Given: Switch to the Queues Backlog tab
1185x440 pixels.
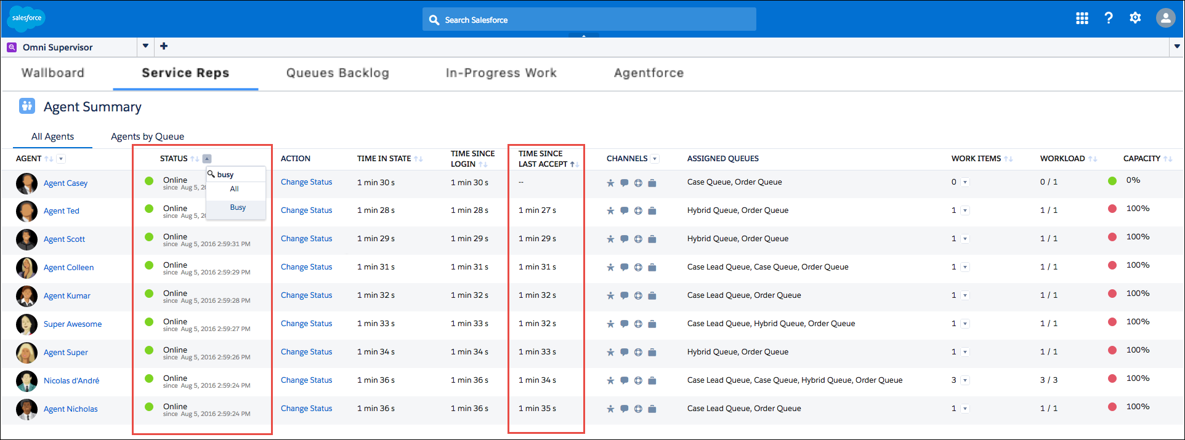Looking at the screenshot, I should (x=338, y=73).
